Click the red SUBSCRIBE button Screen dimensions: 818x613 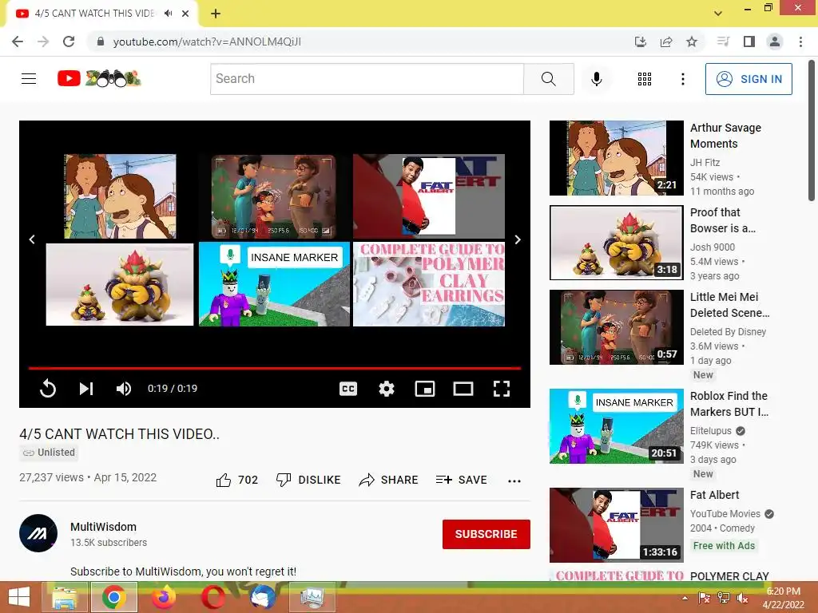coord(486,534)
